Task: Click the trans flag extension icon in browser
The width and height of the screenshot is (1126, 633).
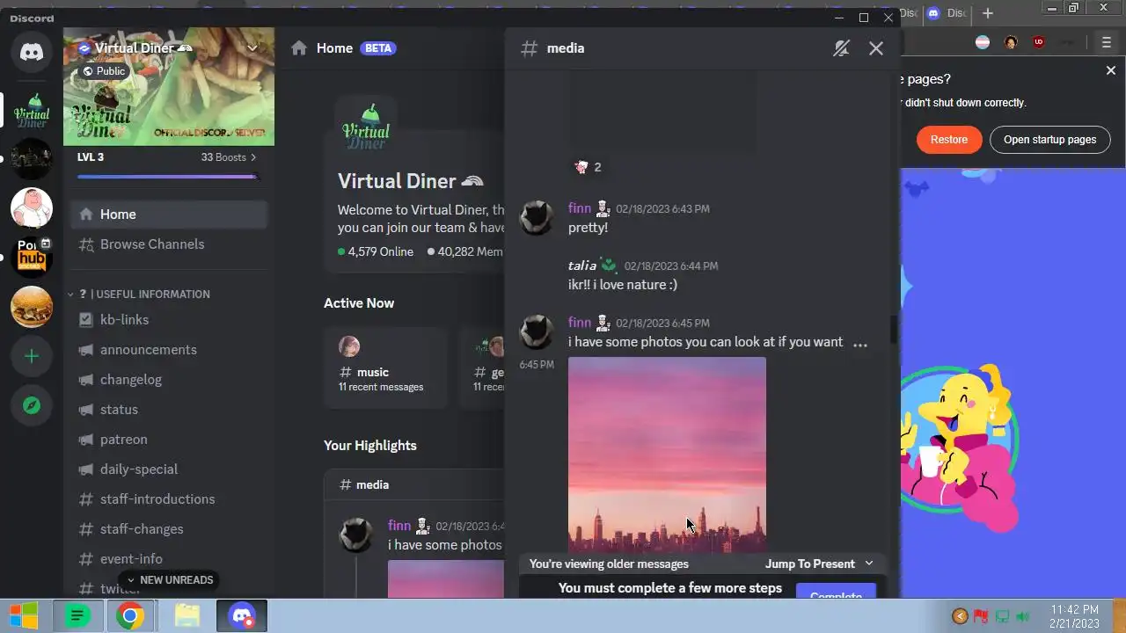Action: pyautogui.click(x=983, y=41)
